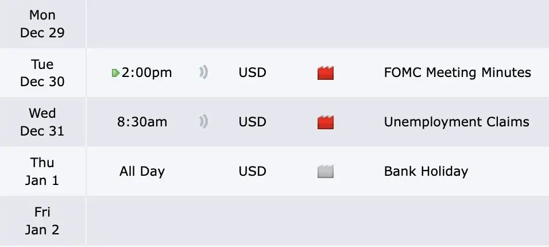Click the 2:00pm time on Tue Dec 30

click(x=146, y=73)
